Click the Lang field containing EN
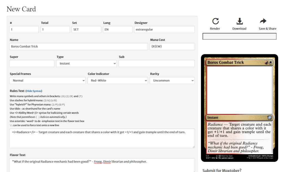The height and width of the screenshot is (172, 284). [x=118, y=29]
